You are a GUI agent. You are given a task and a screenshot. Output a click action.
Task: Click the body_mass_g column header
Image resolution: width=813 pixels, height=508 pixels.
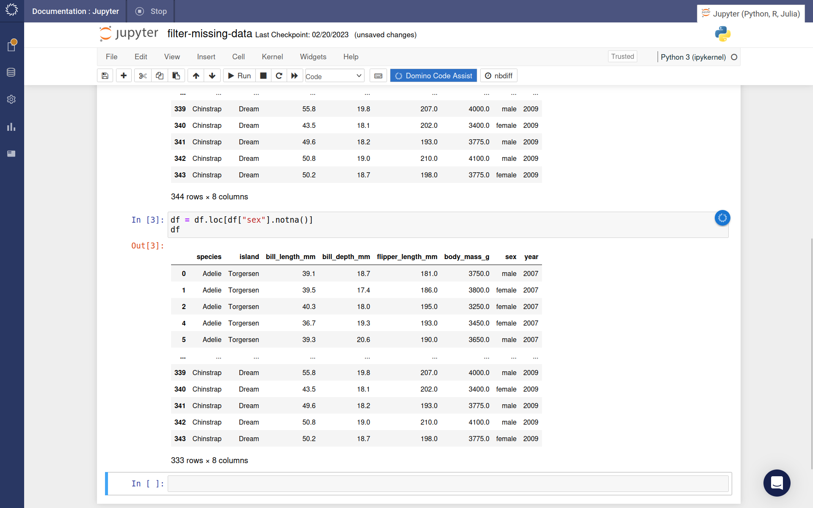click(x=467, y=257)
